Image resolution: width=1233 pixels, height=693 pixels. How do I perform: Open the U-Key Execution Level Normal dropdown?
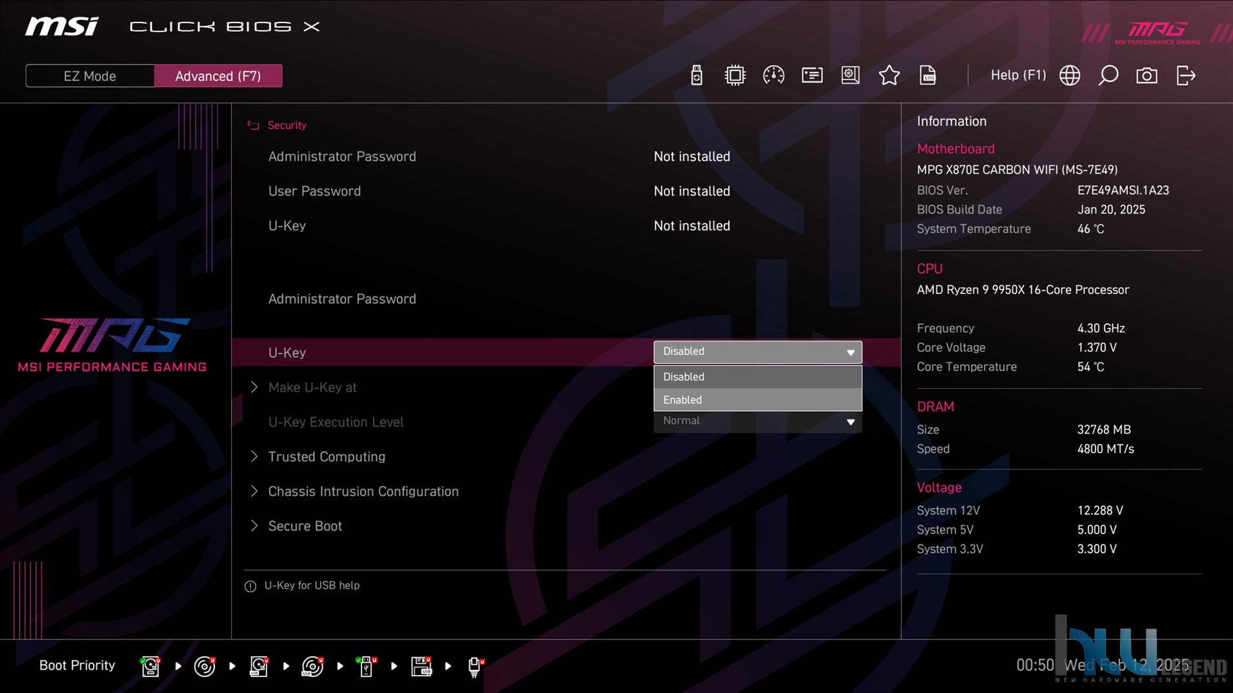(x=758, y=421)
